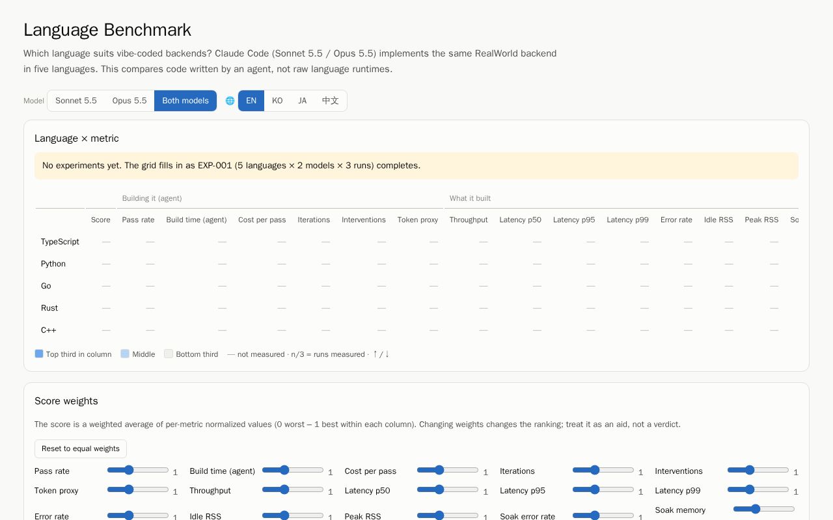Click the Token proxy column header
Viewport: 833px width, 520px height.
click(418, 220)
